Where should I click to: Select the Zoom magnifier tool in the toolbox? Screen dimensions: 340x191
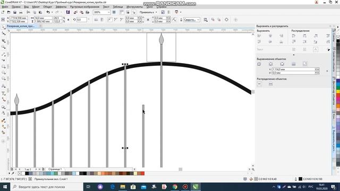tap(3, 47)
